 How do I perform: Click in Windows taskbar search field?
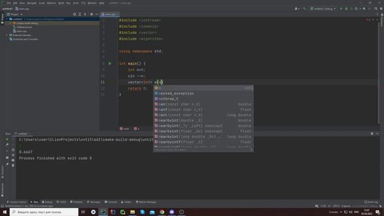point(44,212)
